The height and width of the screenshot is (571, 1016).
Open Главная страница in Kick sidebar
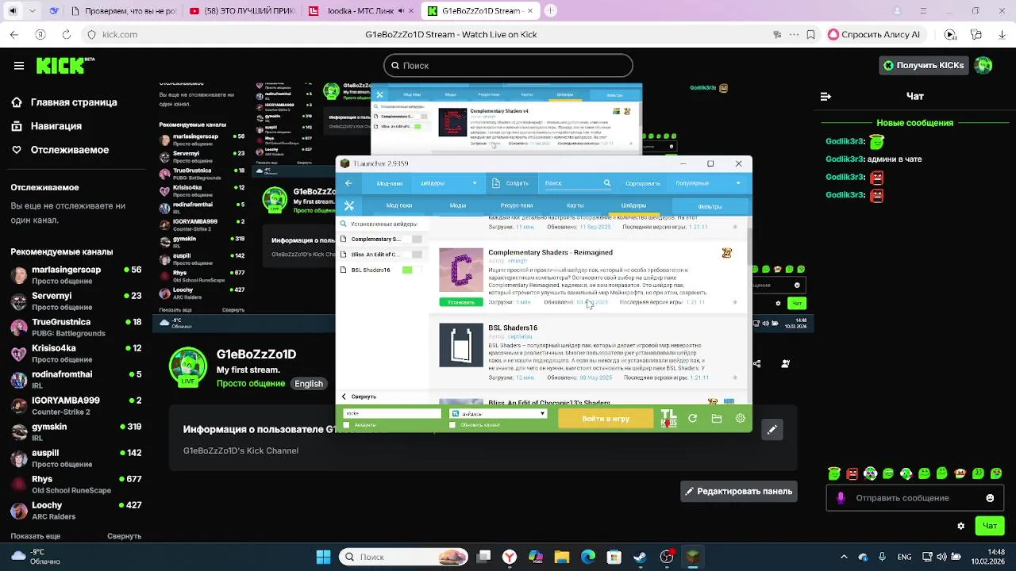point(63,102)
